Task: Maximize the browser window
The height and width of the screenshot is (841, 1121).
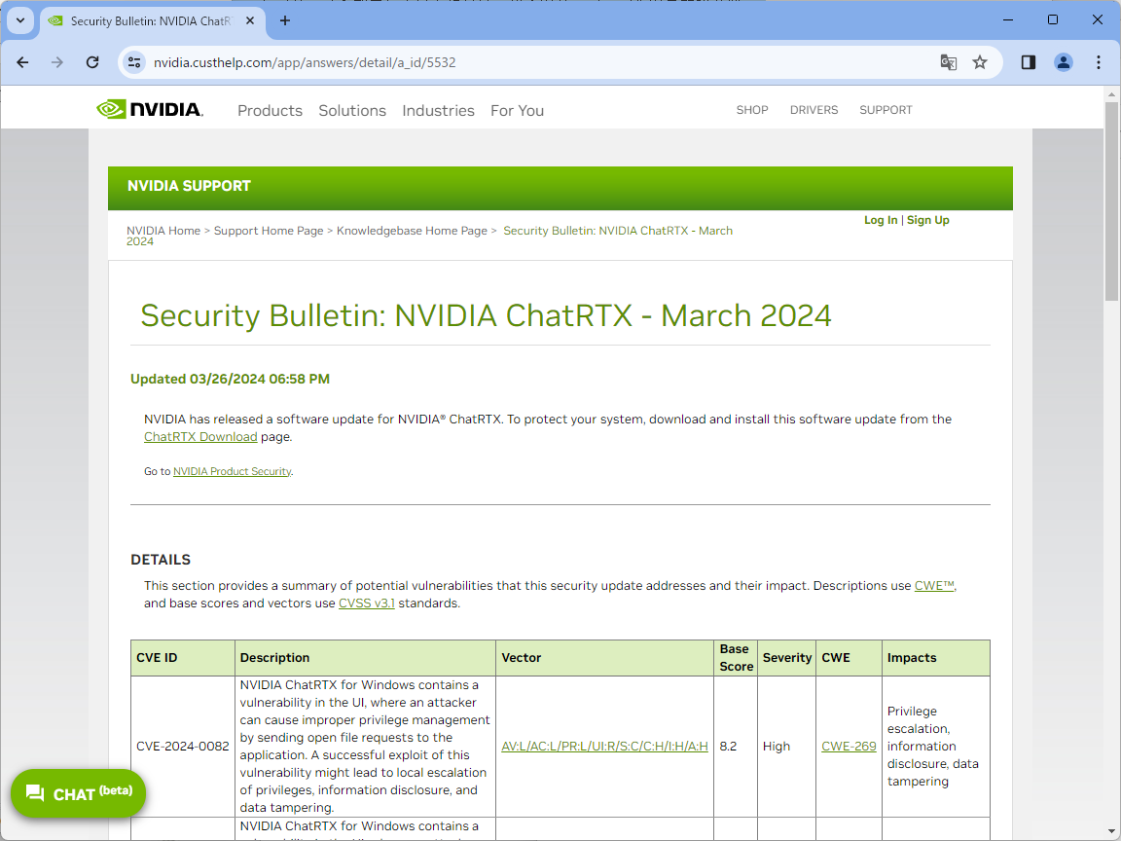Action: (x=1052, y=20)
